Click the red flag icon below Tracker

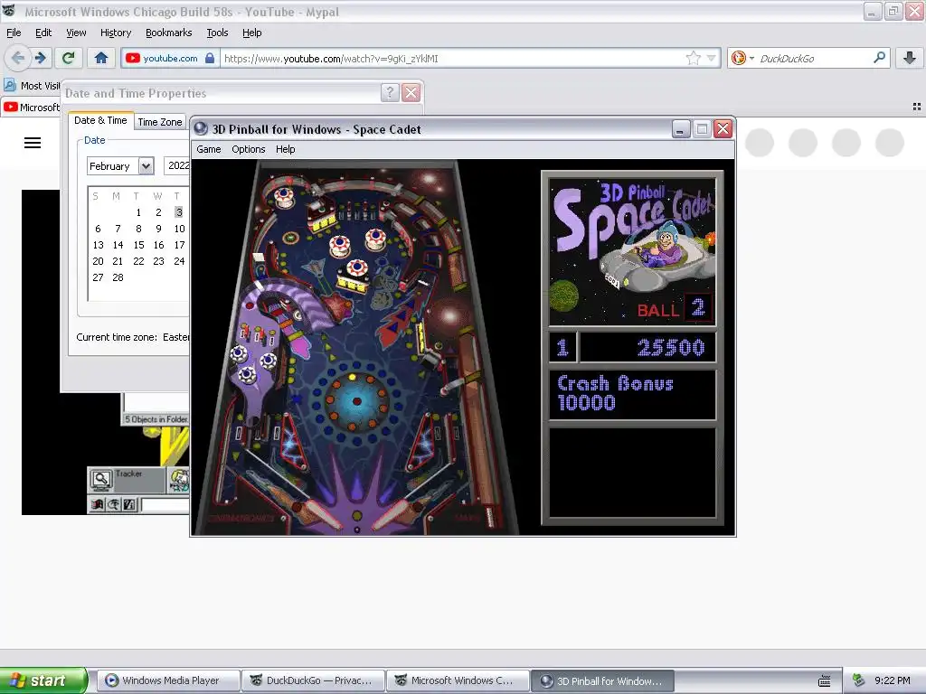point(98,504)
